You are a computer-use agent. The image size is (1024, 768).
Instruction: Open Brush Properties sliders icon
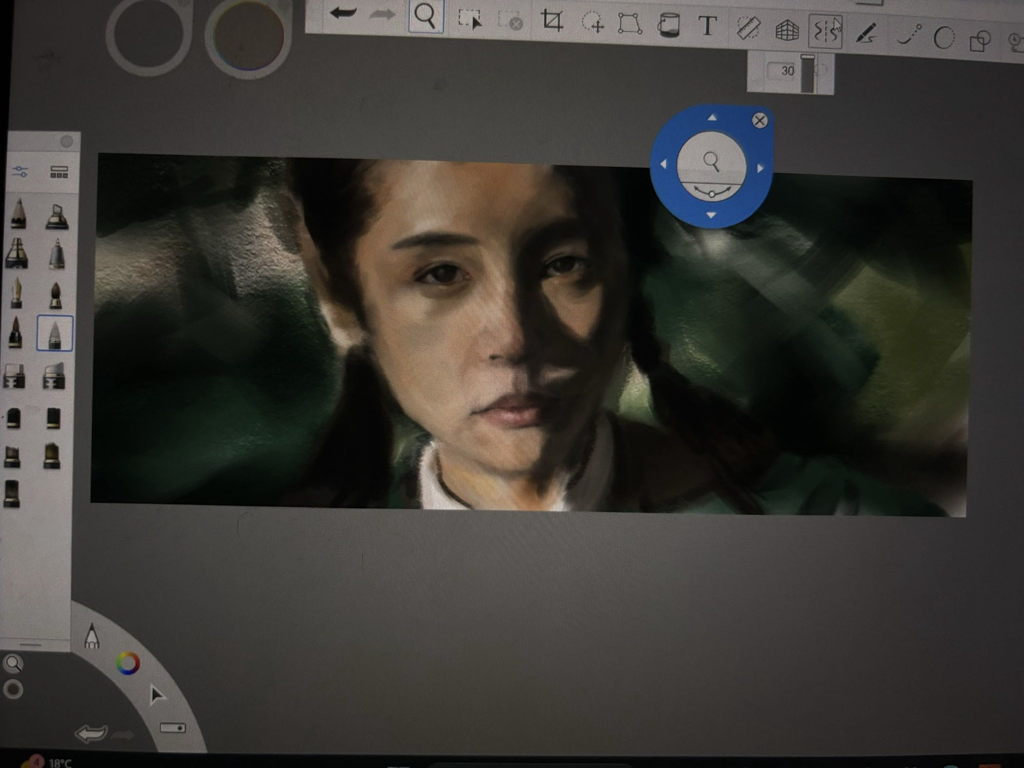20,172
